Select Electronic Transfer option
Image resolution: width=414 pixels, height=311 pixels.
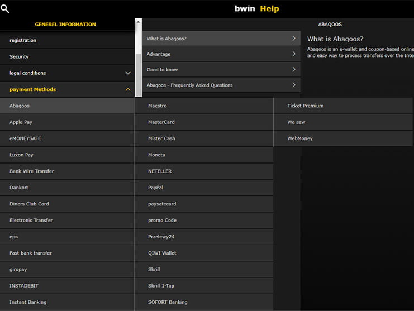click(67, 220)
